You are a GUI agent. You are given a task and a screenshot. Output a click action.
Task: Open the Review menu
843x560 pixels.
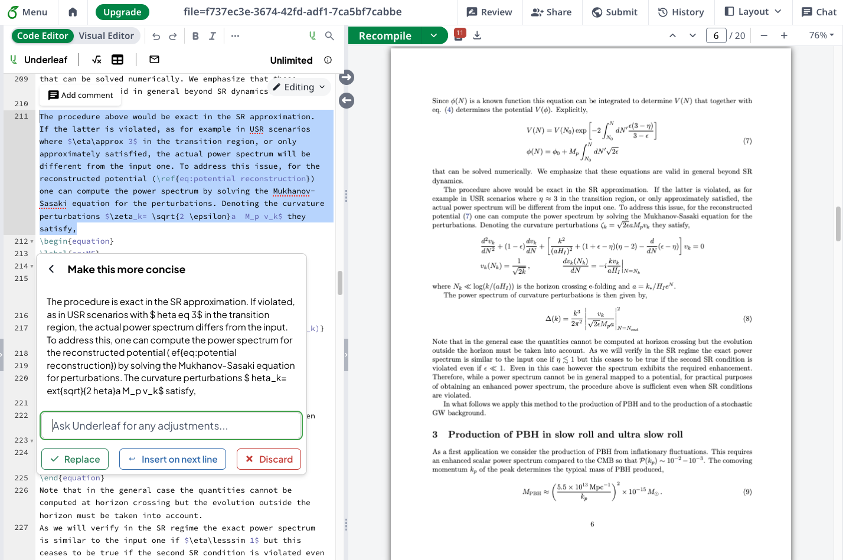489,12
